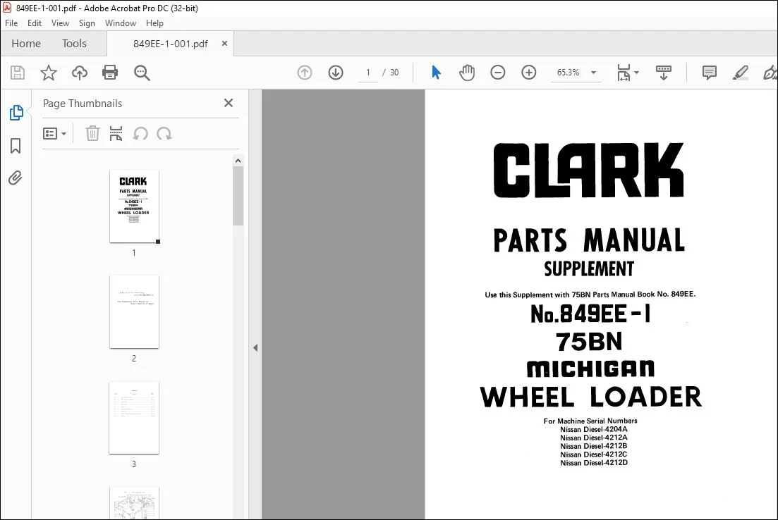Click the 'No.849EE-1' text in document

[x=590, y=314]
